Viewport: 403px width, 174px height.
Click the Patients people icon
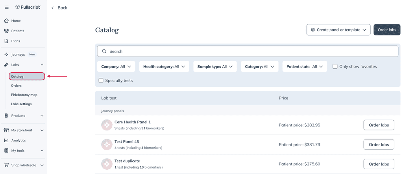coord(6,31)
